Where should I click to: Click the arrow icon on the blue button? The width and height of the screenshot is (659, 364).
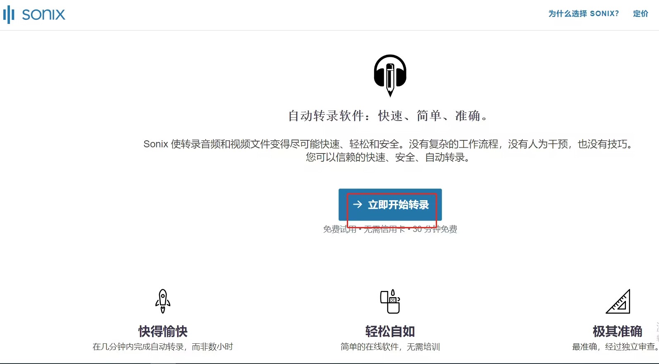tap(357, 204)
